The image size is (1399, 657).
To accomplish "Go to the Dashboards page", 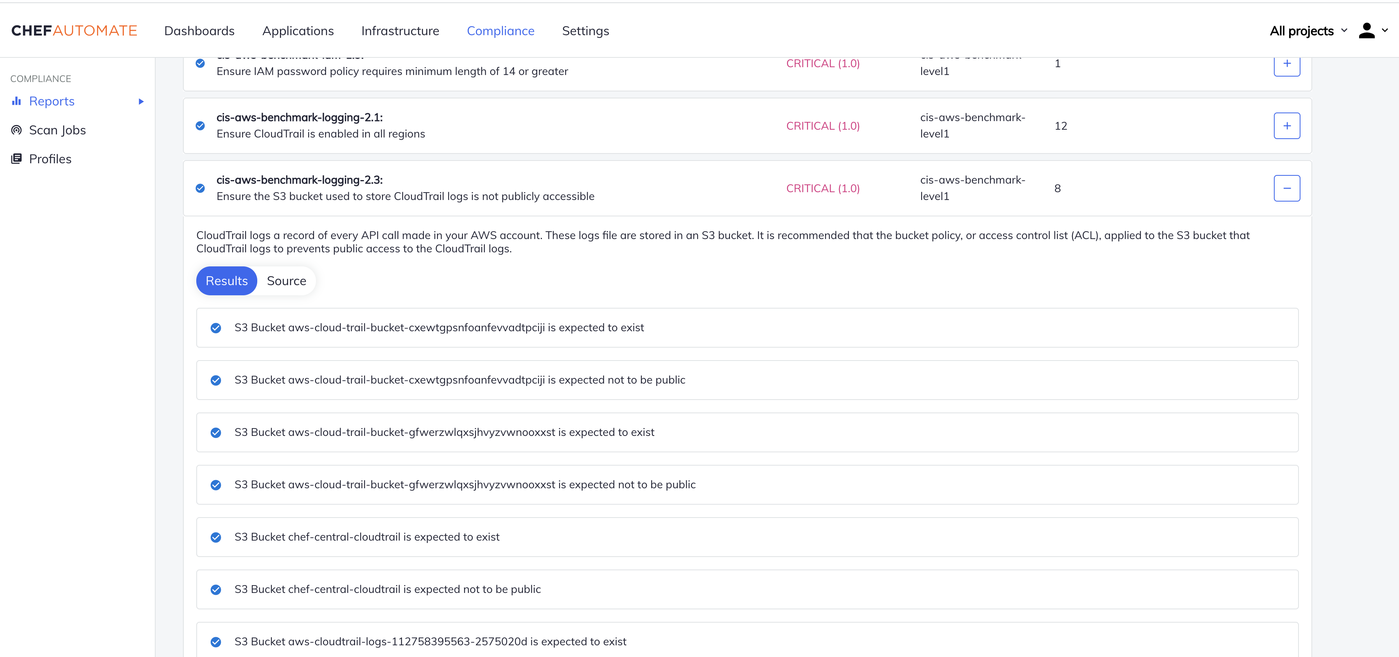I will (199, 31).
